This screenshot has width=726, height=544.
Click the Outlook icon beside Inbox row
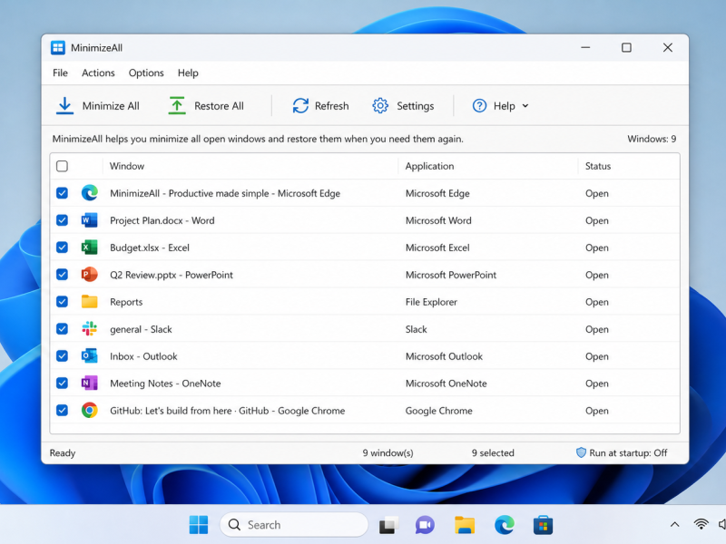coord(89,355)
